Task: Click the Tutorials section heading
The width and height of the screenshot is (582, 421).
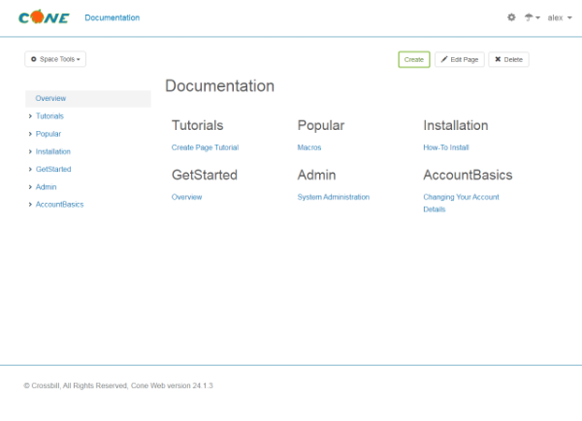Action: (x=198, y=125)
